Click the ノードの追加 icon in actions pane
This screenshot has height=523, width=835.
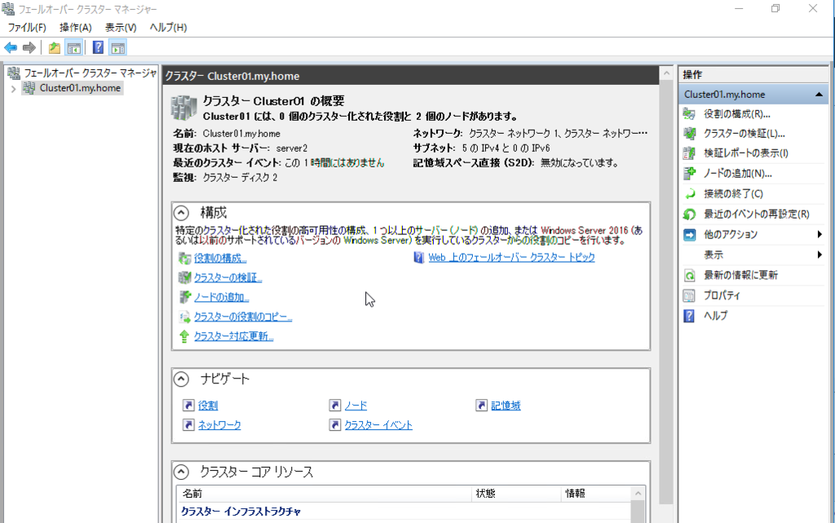pyautogui.click(x=689, y=174)
